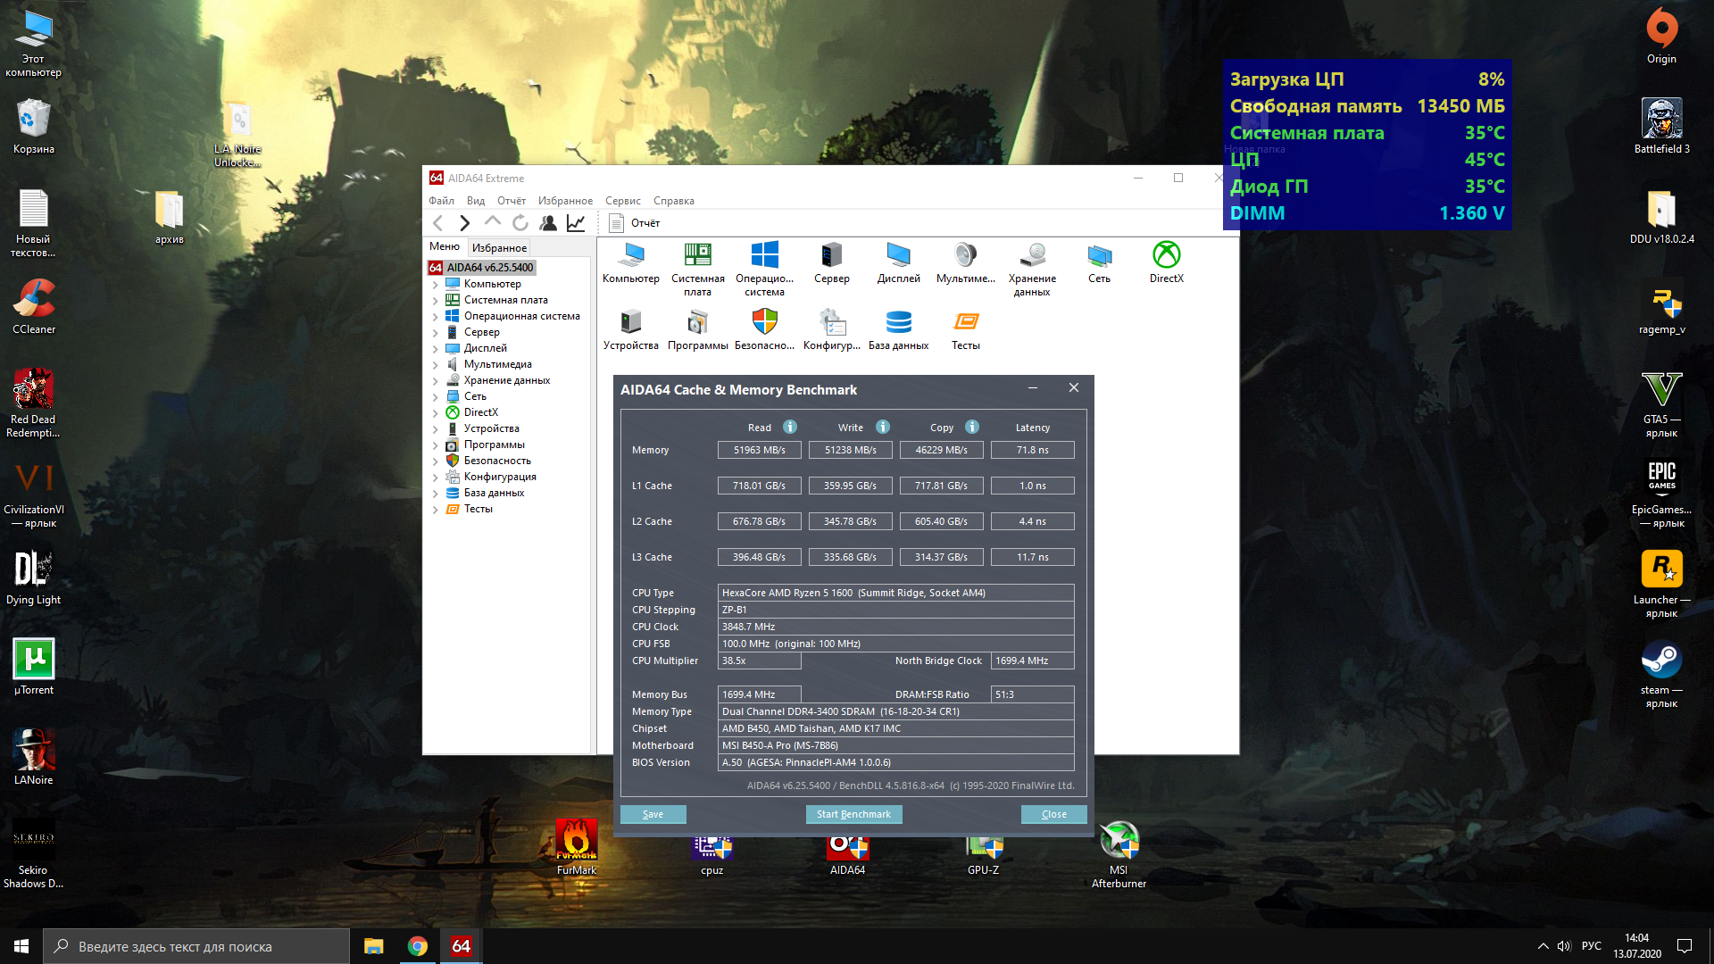
Task: Switch to the Меню sidebar tab
Action: coord(445,246)
